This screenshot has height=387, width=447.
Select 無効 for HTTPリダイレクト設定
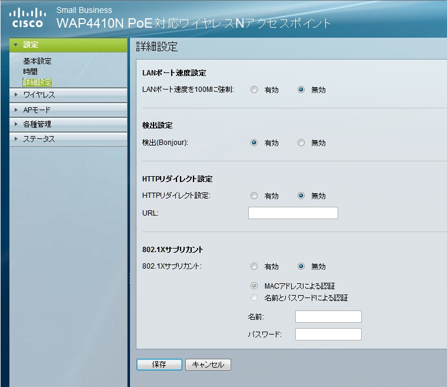[301, 196]
